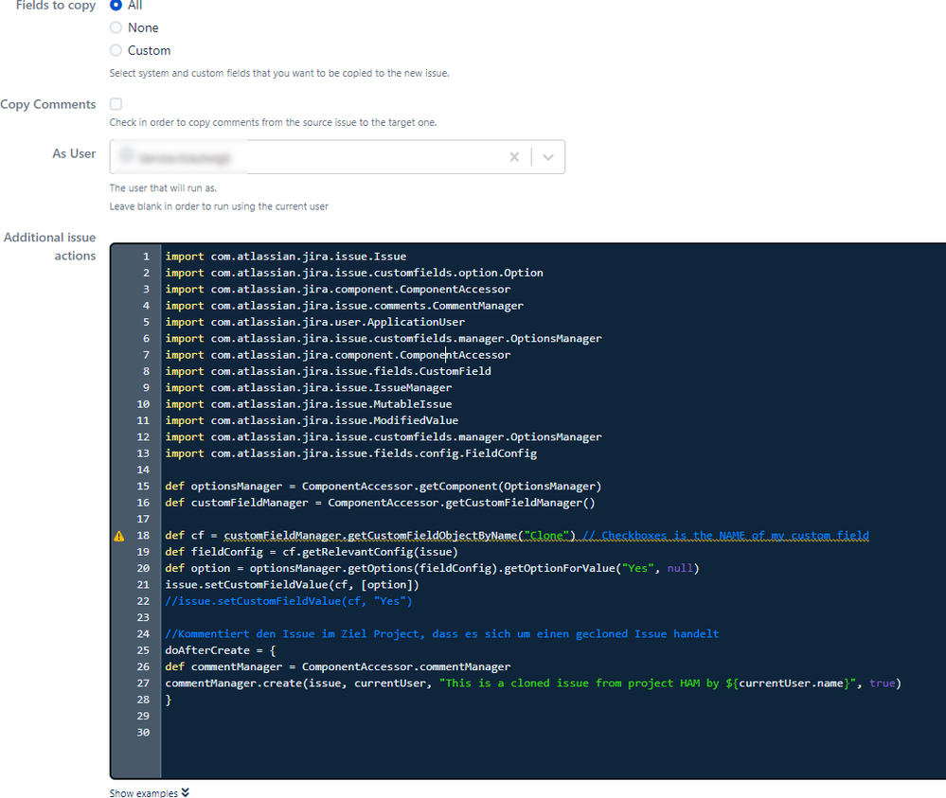This screenshot has width=946, height=798.
Task: Click line number 30 in the editor gutter
Action: click(143, 733)
